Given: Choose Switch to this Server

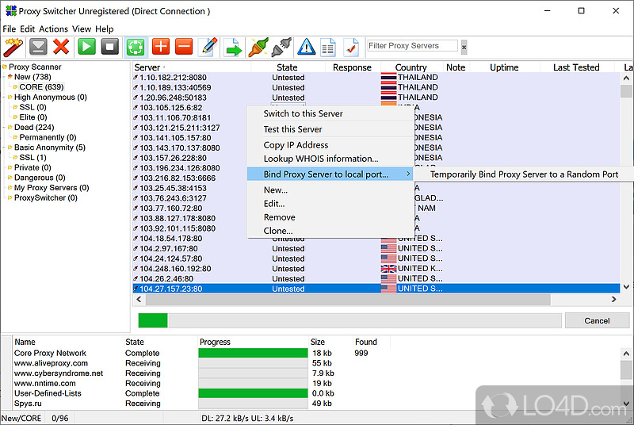Looking at the screenshot, I should [x=303, y=113].
